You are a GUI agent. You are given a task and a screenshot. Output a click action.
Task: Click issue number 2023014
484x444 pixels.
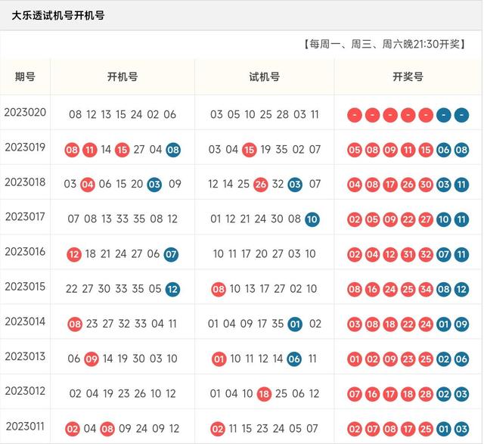pyautogui.click(x=25, y=321)
